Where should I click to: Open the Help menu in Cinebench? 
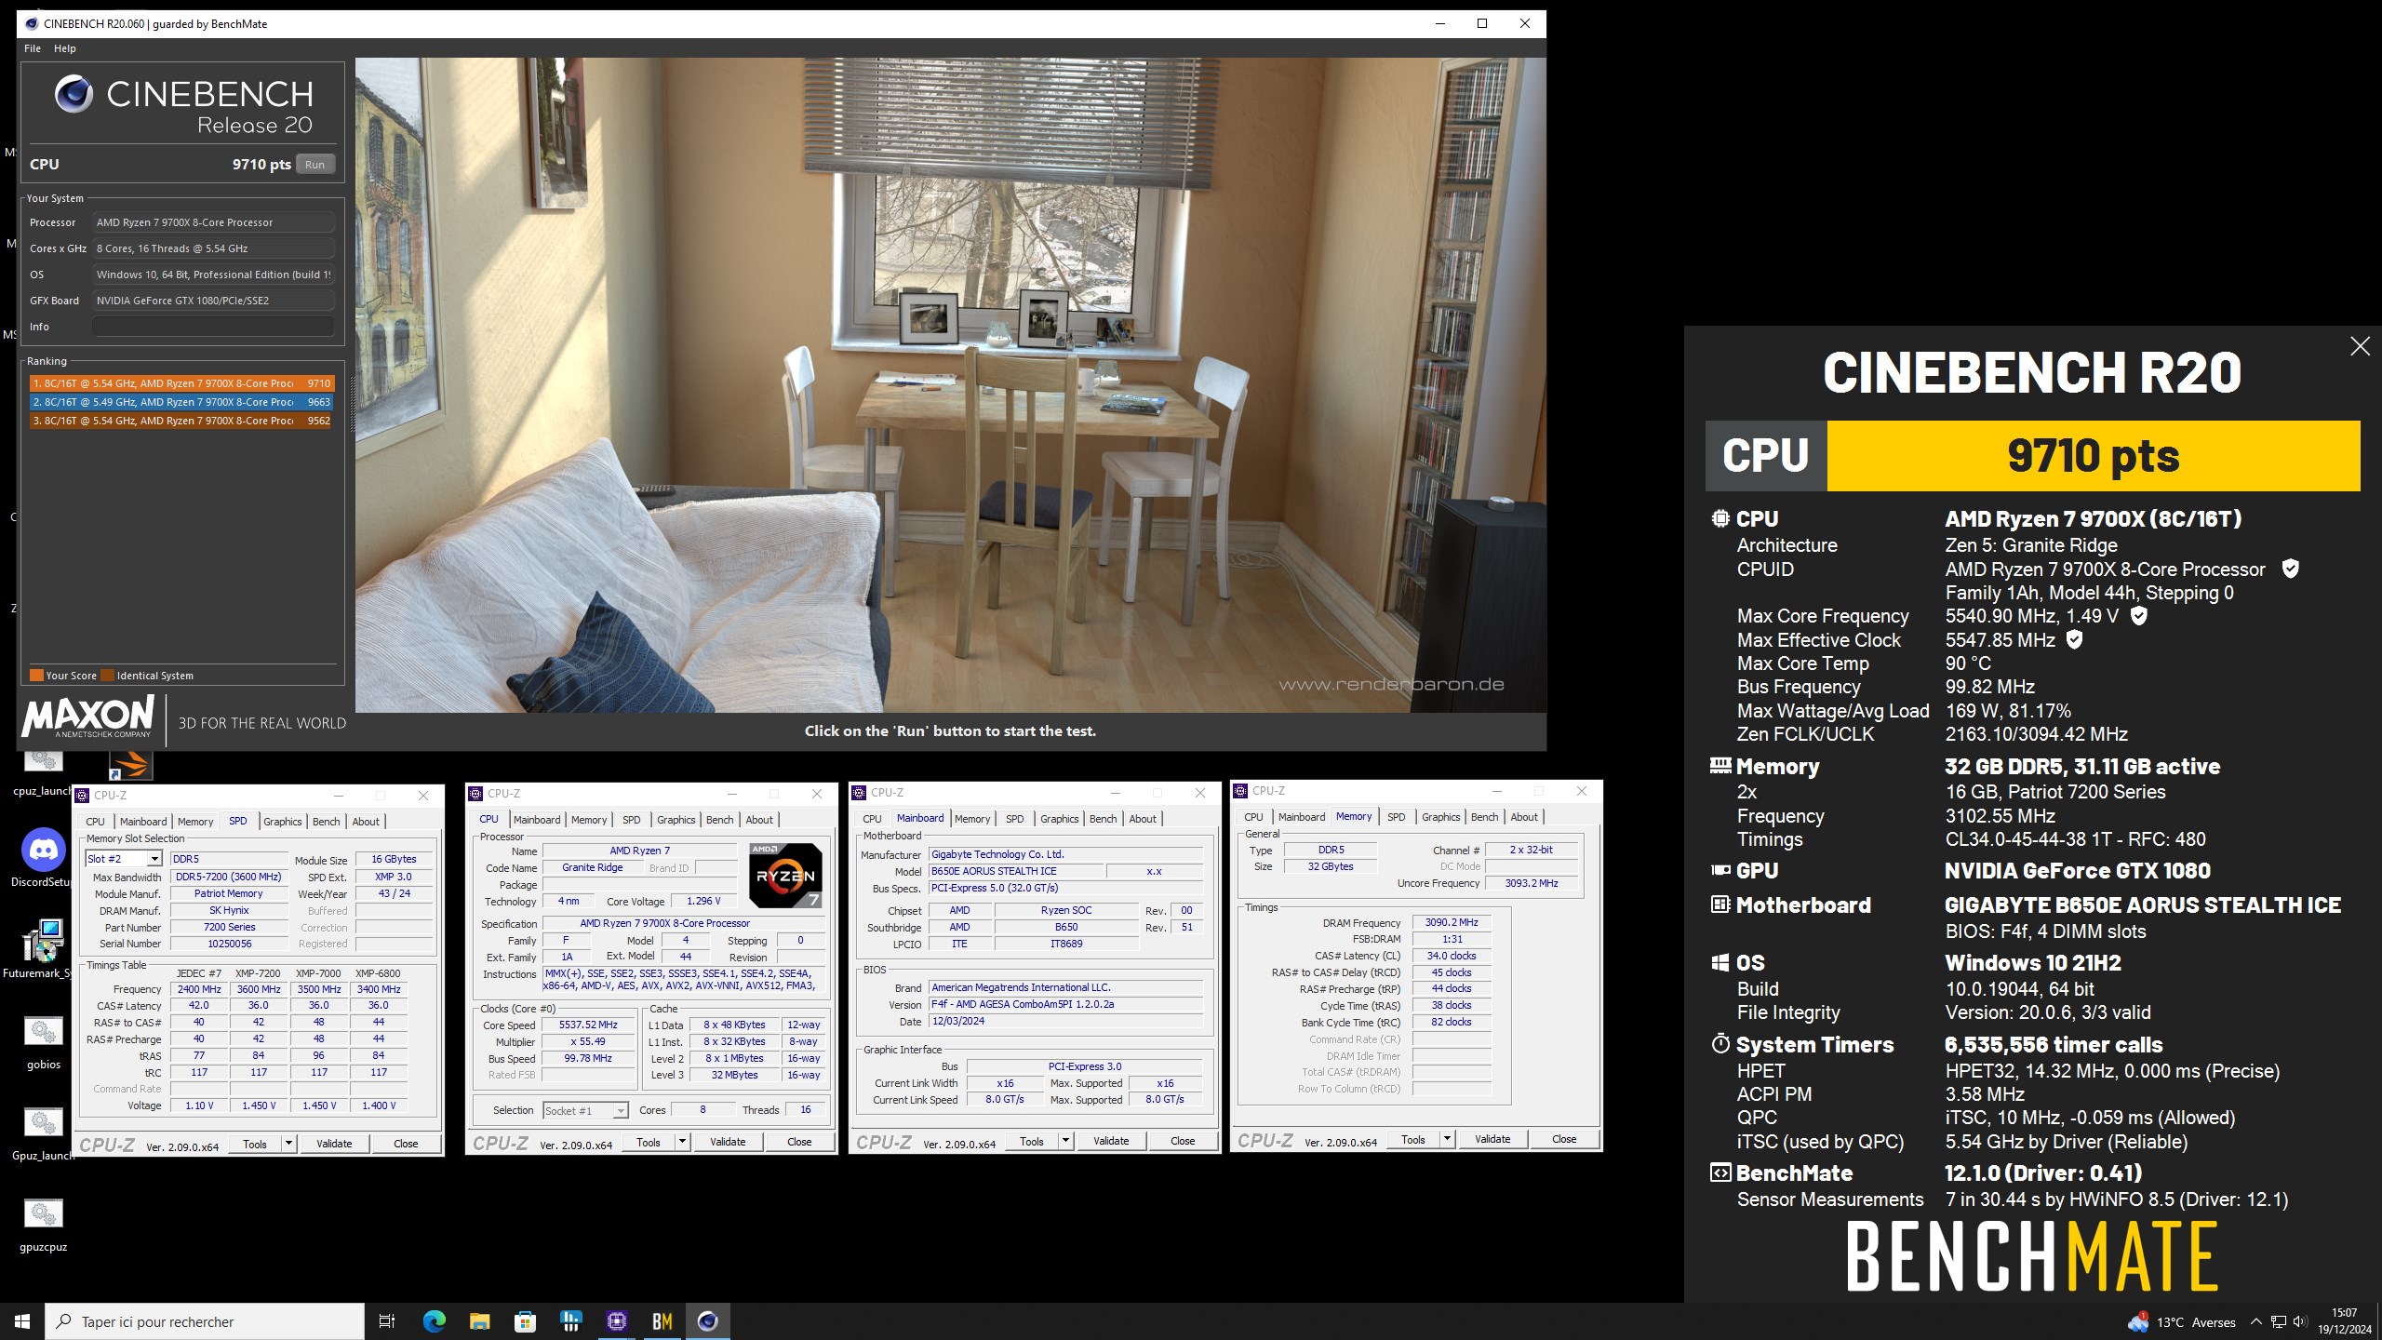coord(65,48)
